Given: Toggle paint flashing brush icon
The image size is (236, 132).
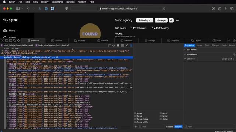Looking at the screenshot, I should 127,45.
